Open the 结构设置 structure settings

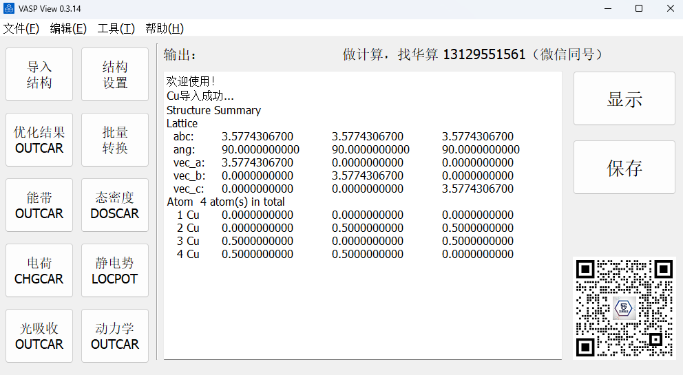click(115, 75)
